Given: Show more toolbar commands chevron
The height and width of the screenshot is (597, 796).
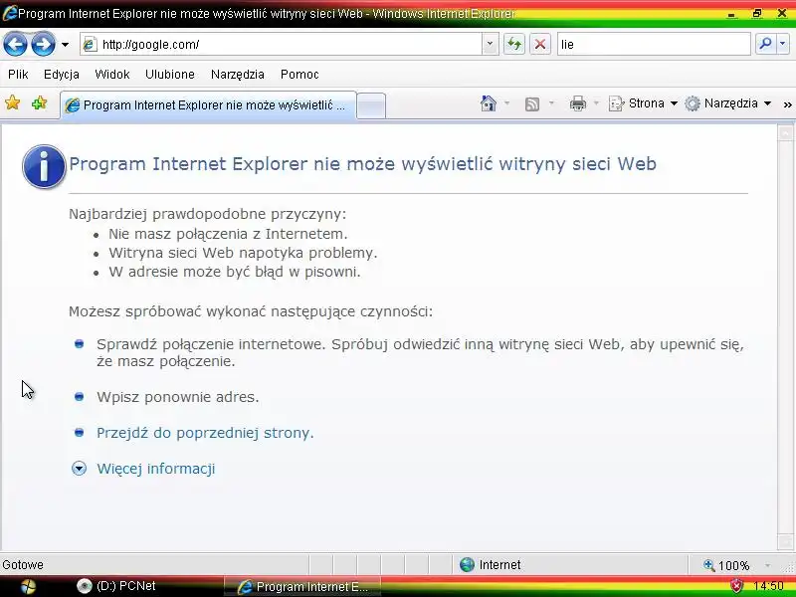Looking at the screenshot, I should [x=787, y=104].
